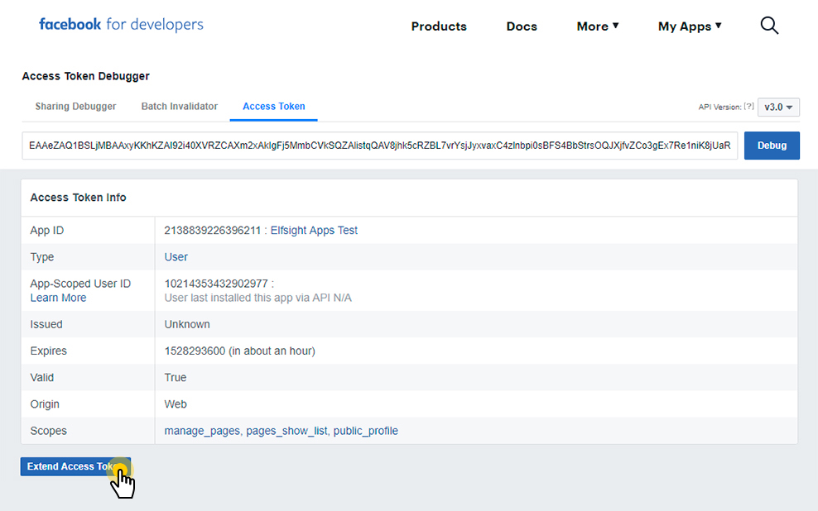
Task: Open the Docs menu
Action: (x=521, y=26)
